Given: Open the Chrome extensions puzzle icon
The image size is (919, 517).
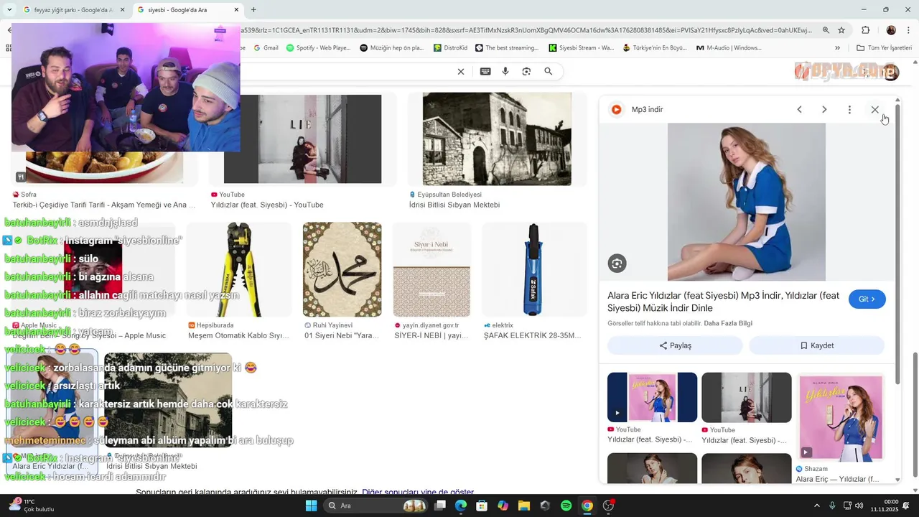Looking at the screenshot, I should 865,30.
